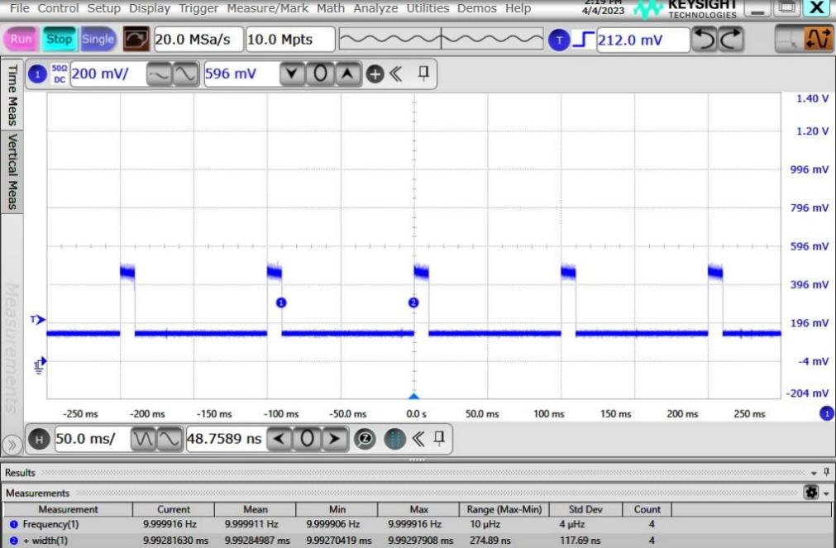
Task: Open the Time Meas side tab
Action: coord(12,94)
